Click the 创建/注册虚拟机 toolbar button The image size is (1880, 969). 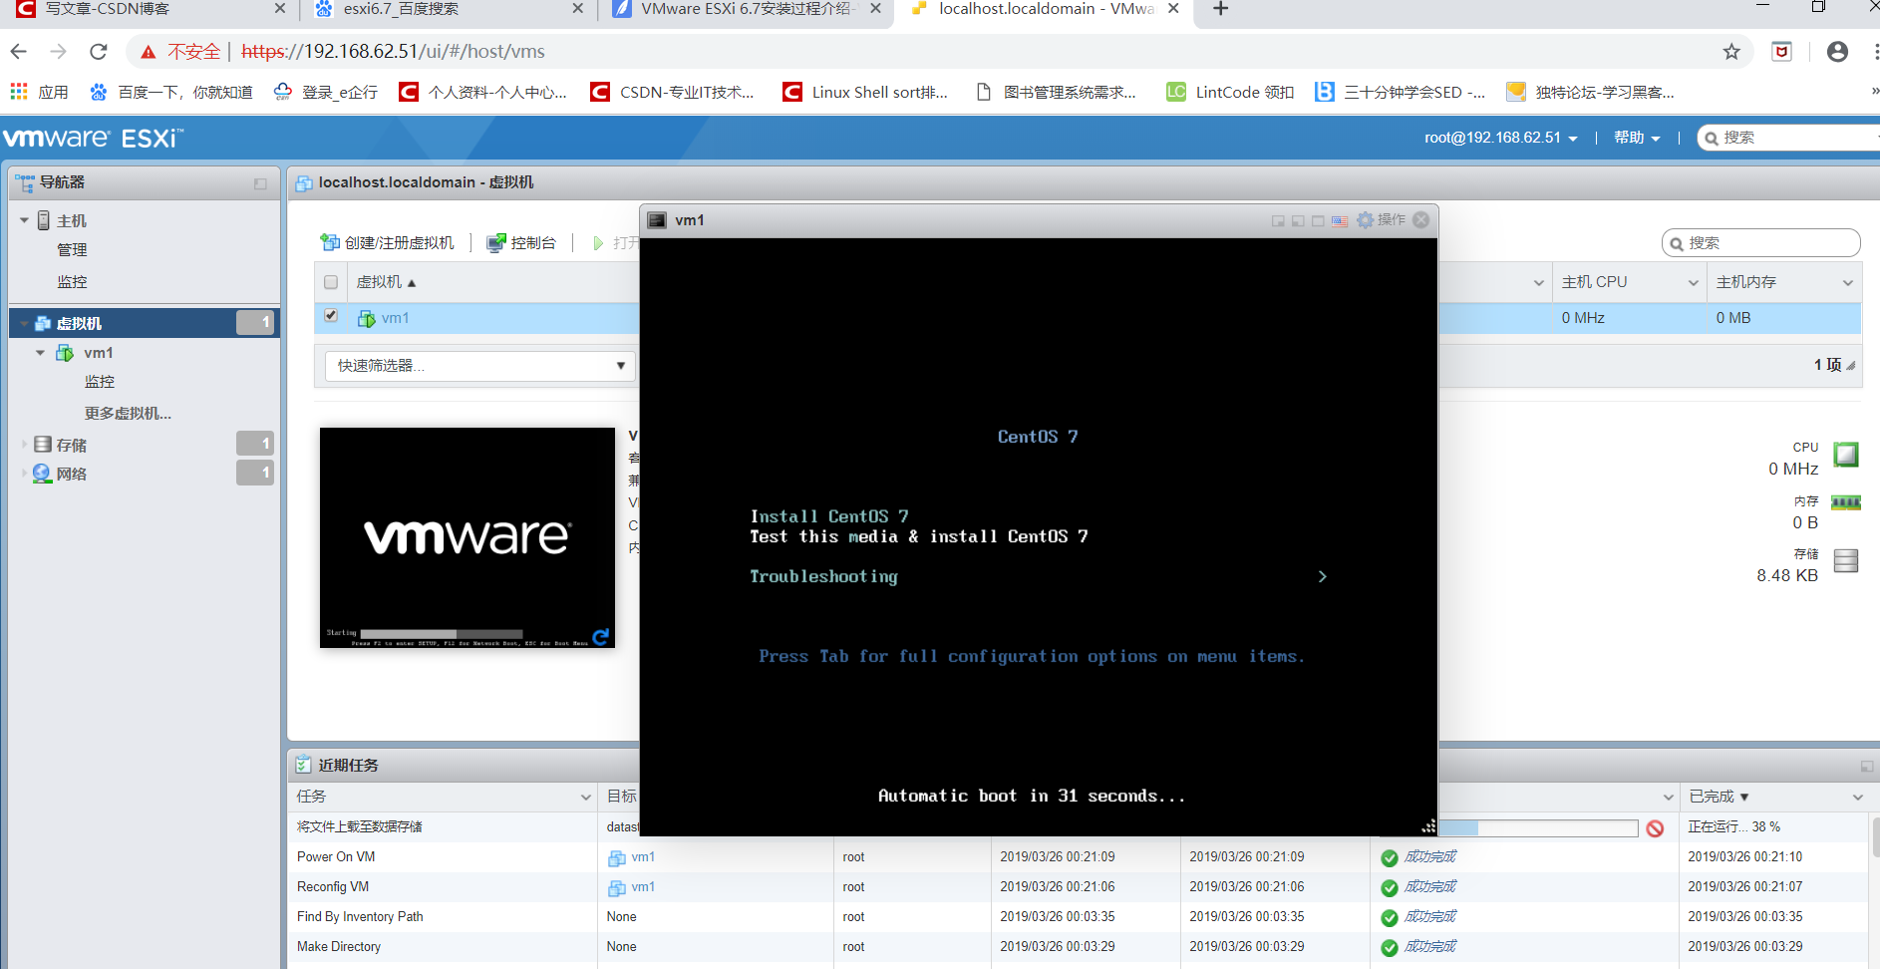[387, 242]
